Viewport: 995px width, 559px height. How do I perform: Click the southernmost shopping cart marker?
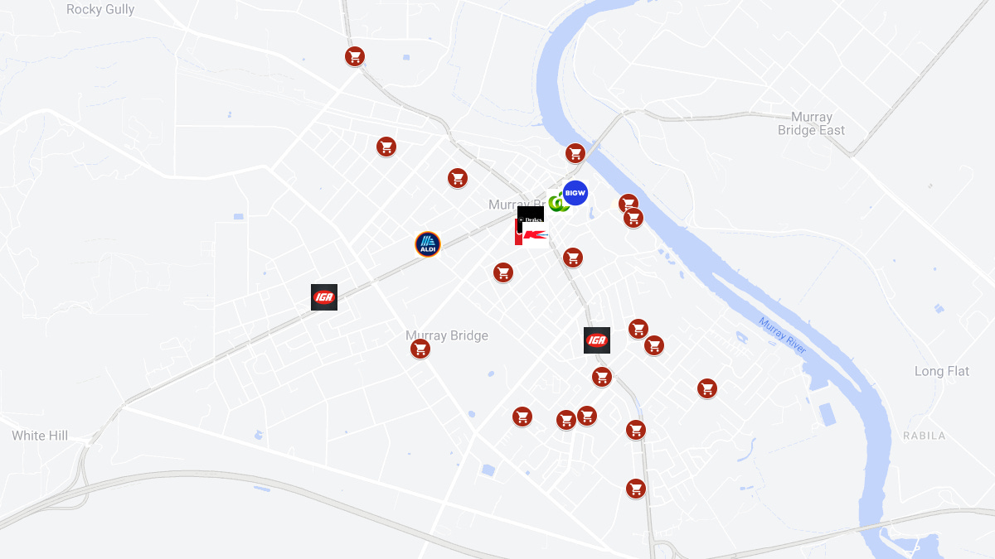pyautogui.click(x=636, y=489)
